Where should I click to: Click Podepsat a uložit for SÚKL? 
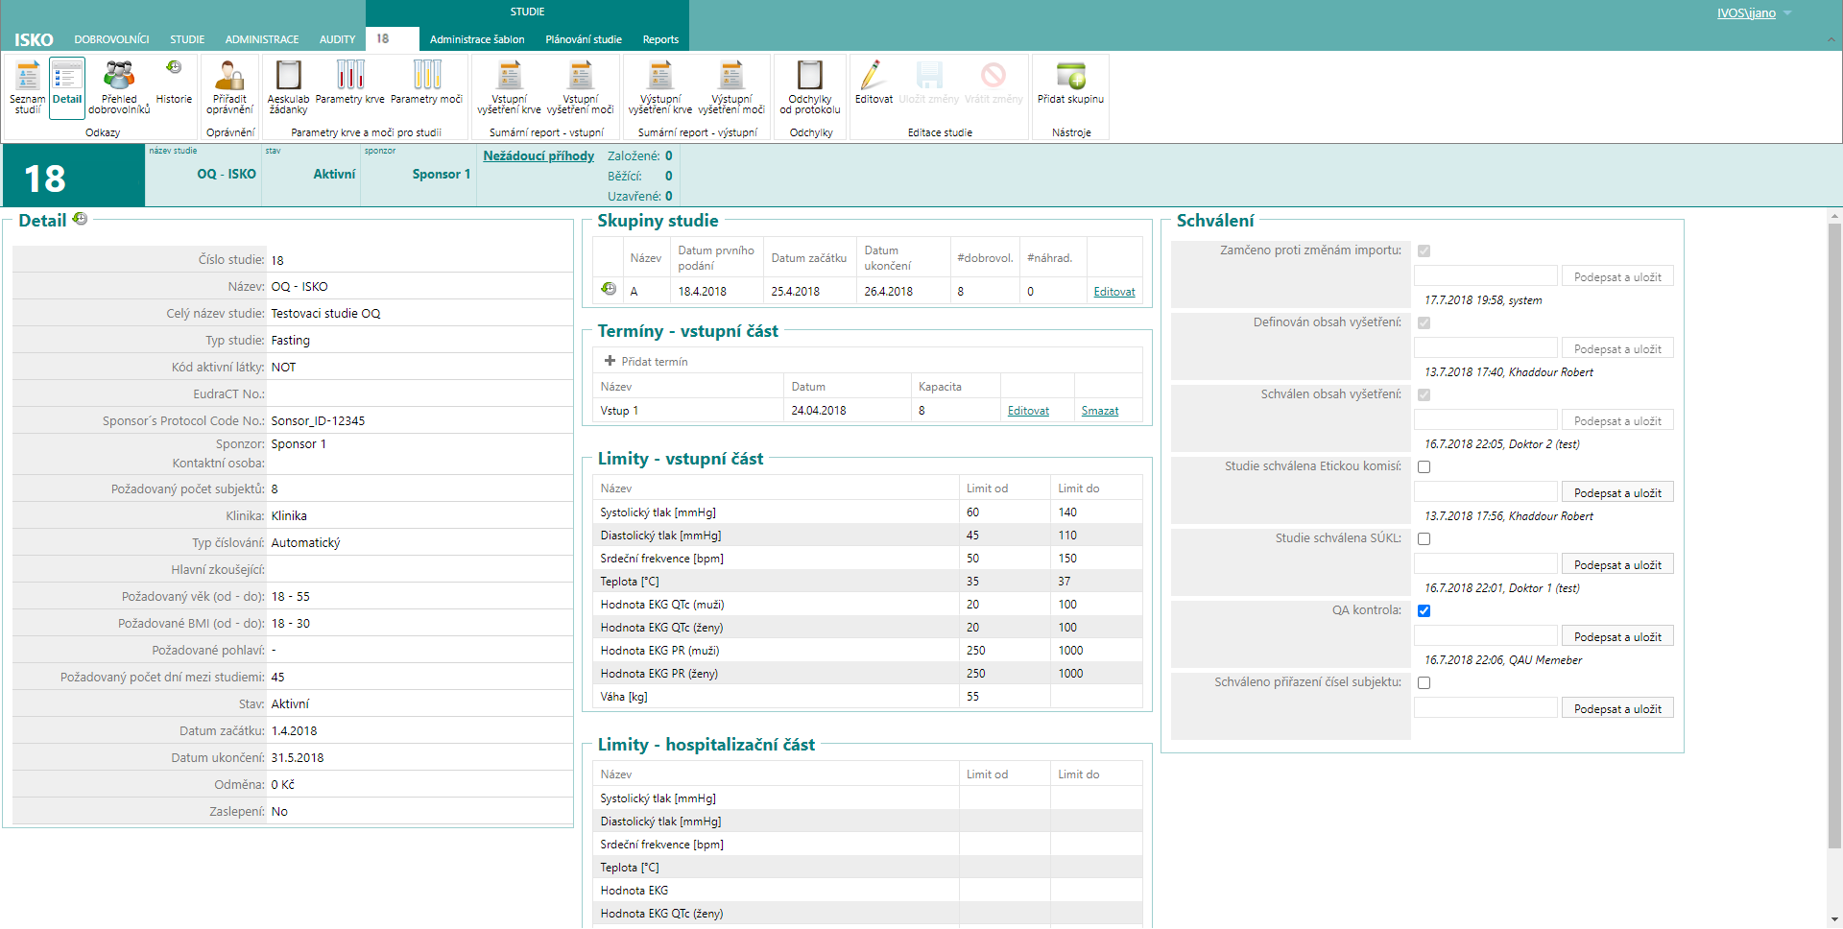pos(1617,564)
